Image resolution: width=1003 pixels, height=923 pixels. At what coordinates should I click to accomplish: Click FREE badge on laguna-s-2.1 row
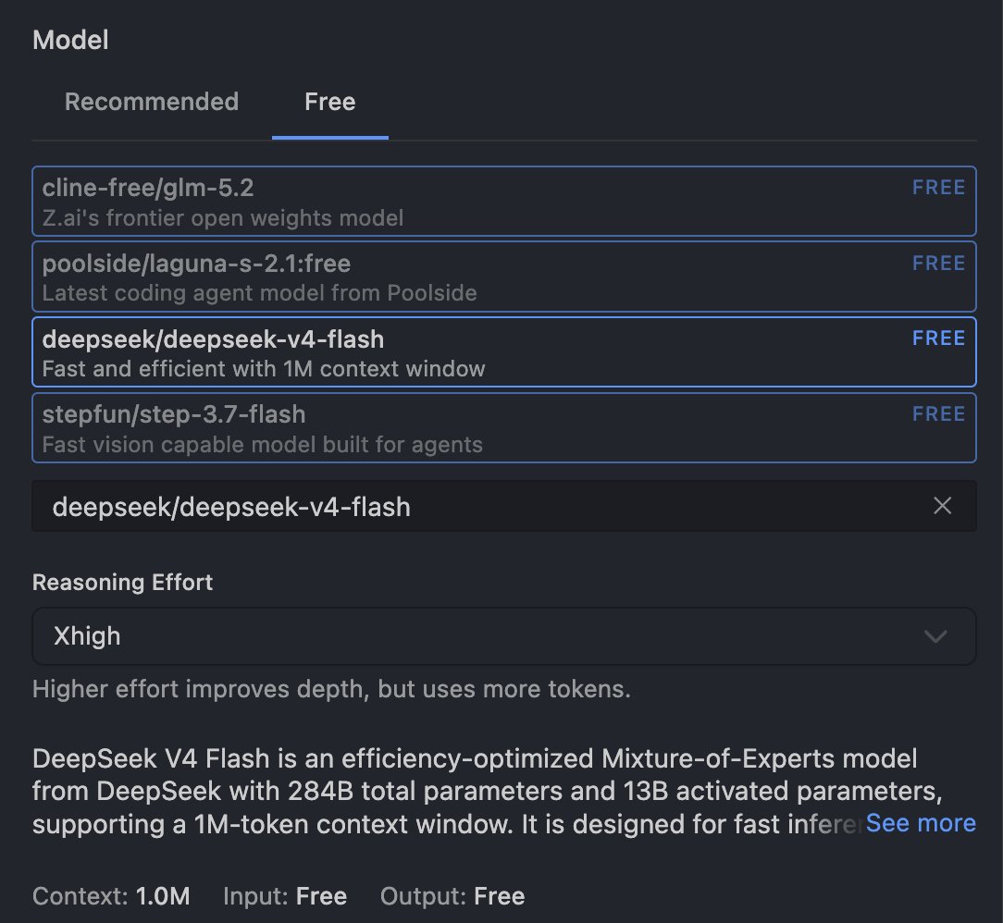[938, 263]
